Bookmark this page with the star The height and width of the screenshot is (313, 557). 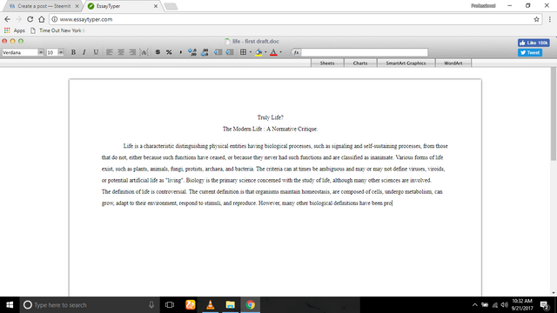pyautogui.click(x=536, y=19)
